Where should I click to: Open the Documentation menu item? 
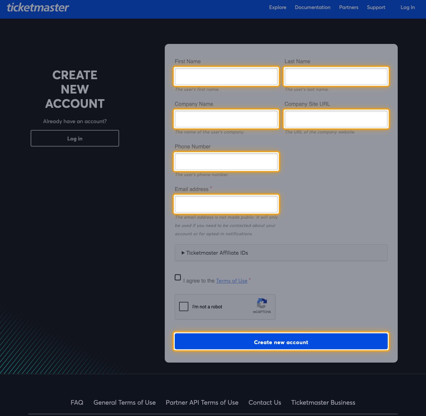tap(313, 7)
